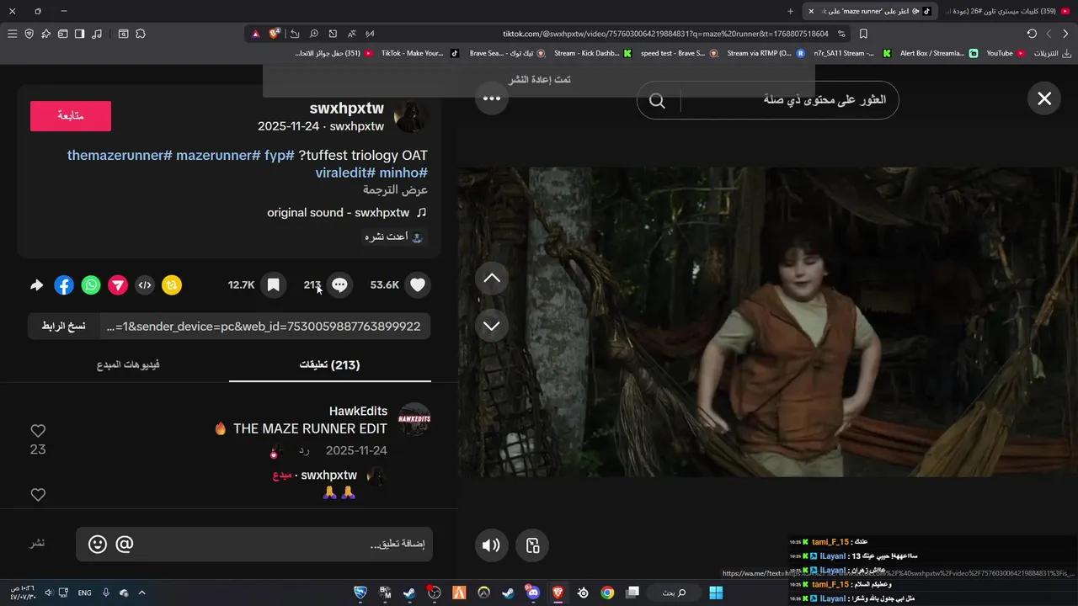Open comments via the speech bubble icon
Viewport: 1078px width, 606px height.
pyautogui.click(x=339, y=285)
